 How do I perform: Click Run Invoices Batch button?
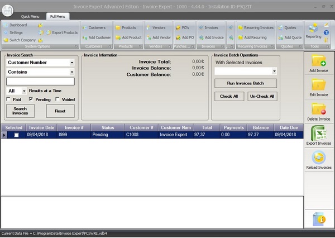click(246, 83)
